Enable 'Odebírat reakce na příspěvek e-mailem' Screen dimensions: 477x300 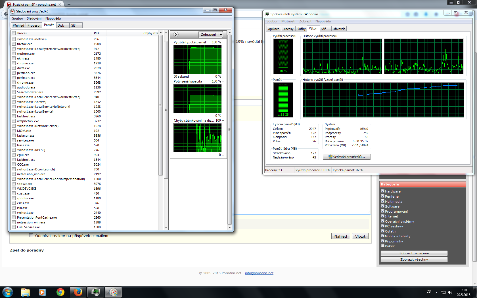pos(31,235)
